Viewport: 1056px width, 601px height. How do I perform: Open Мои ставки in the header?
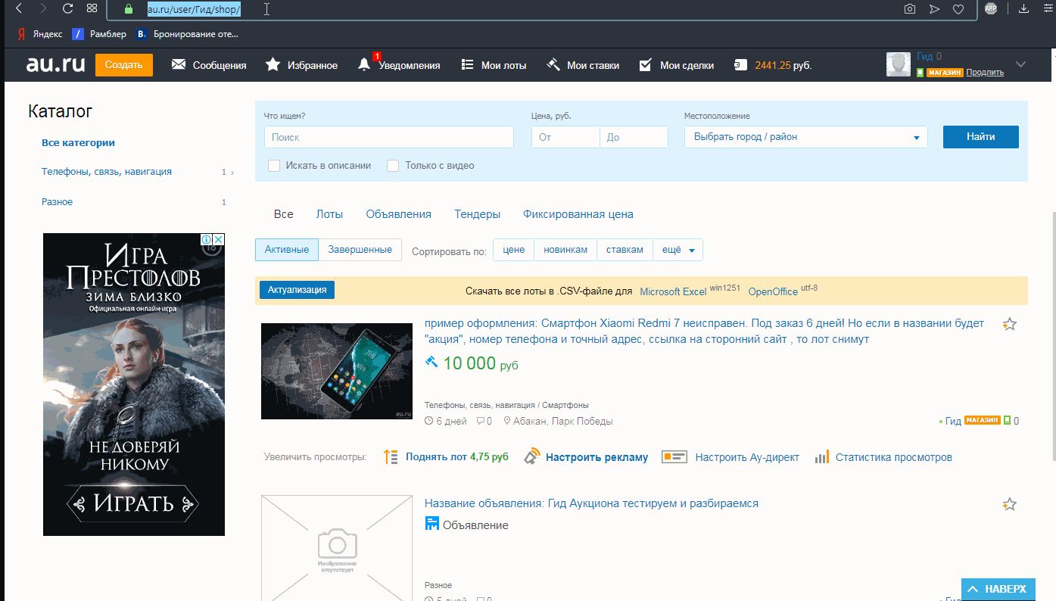click(x=582, y=65)
